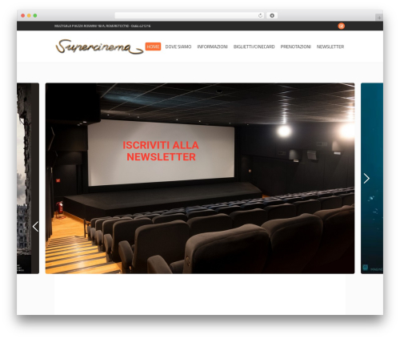This screenshot has height=339, width=400.
Task: Click the round dark icon beside address bar
Action: click(x=272, y=16)
